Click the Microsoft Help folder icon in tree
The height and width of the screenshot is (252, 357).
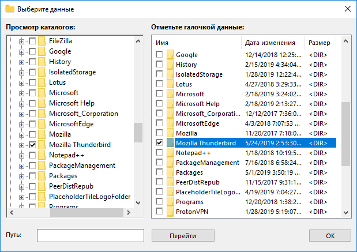click(42, 103)
